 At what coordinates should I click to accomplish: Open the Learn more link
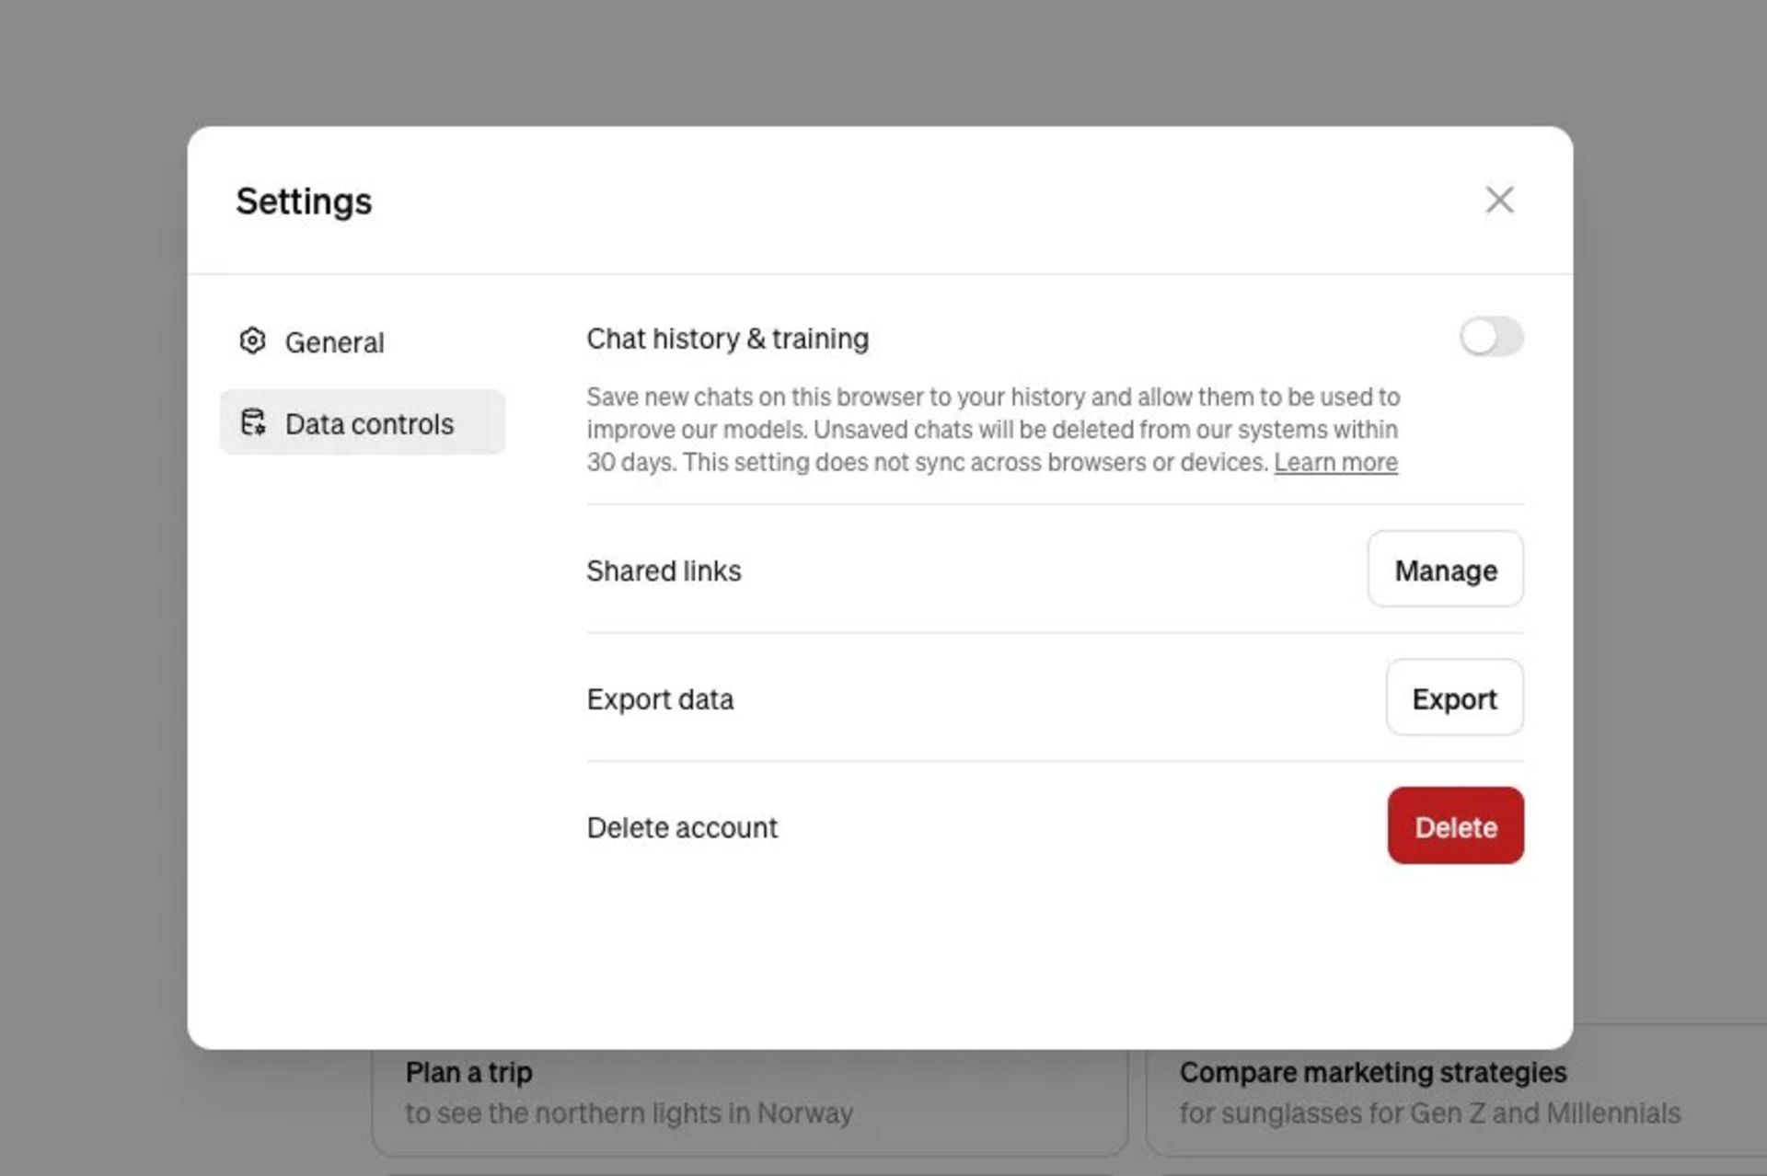(x=1335, y=462)
